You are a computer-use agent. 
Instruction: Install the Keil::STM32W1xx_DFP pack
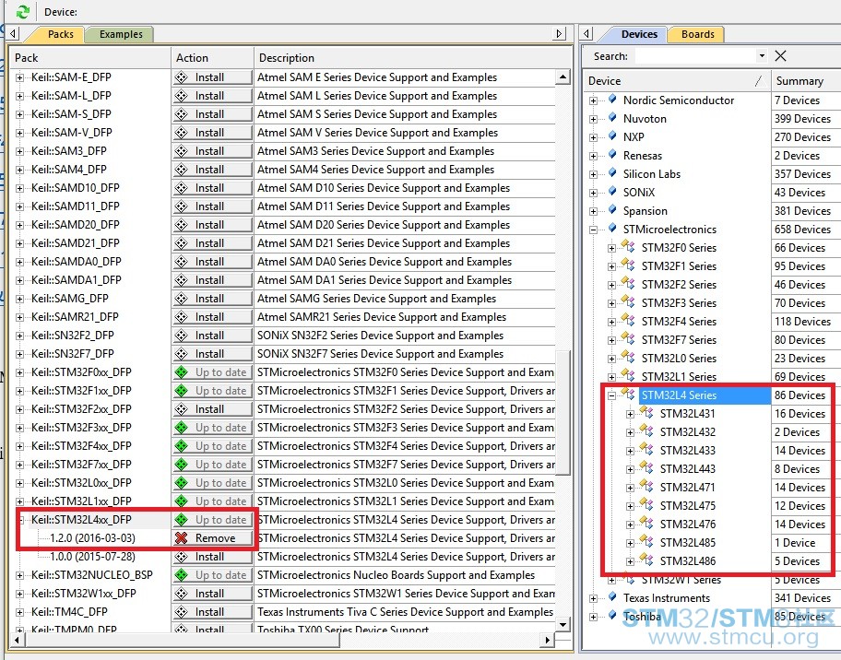(x=212, y=594)
